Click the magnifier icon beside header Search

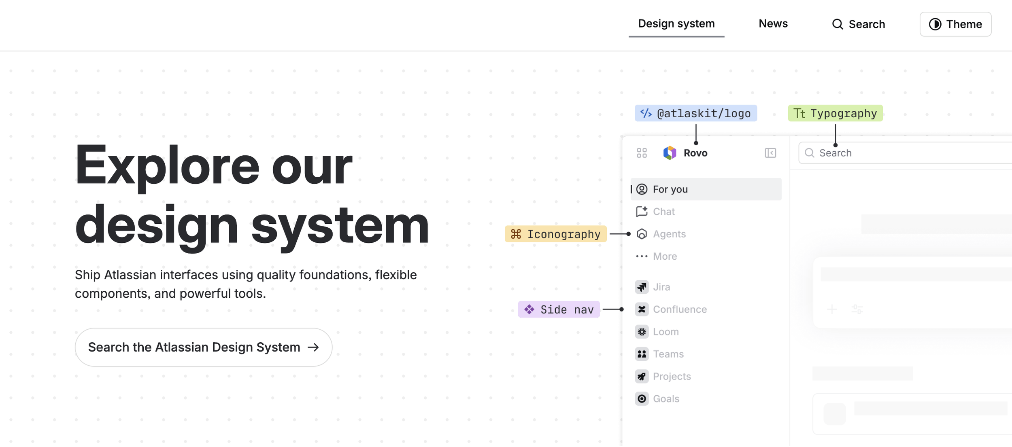[838, 24]
